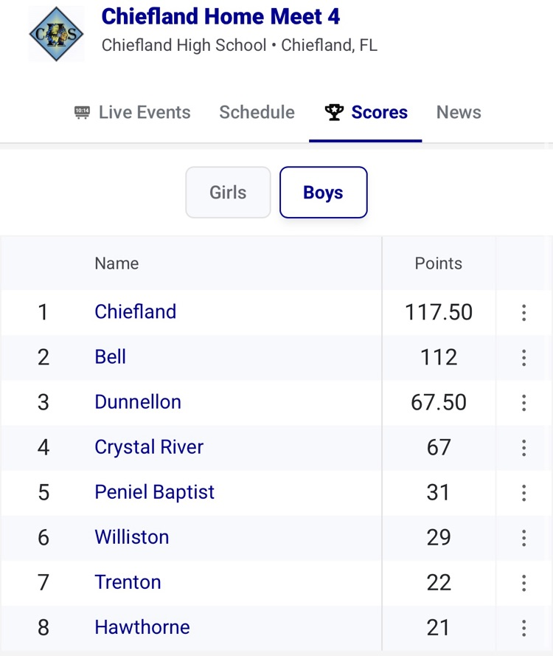553x656 pixels.
Task: Open more options for Hawthorne
Action: (x=524, y=627)
